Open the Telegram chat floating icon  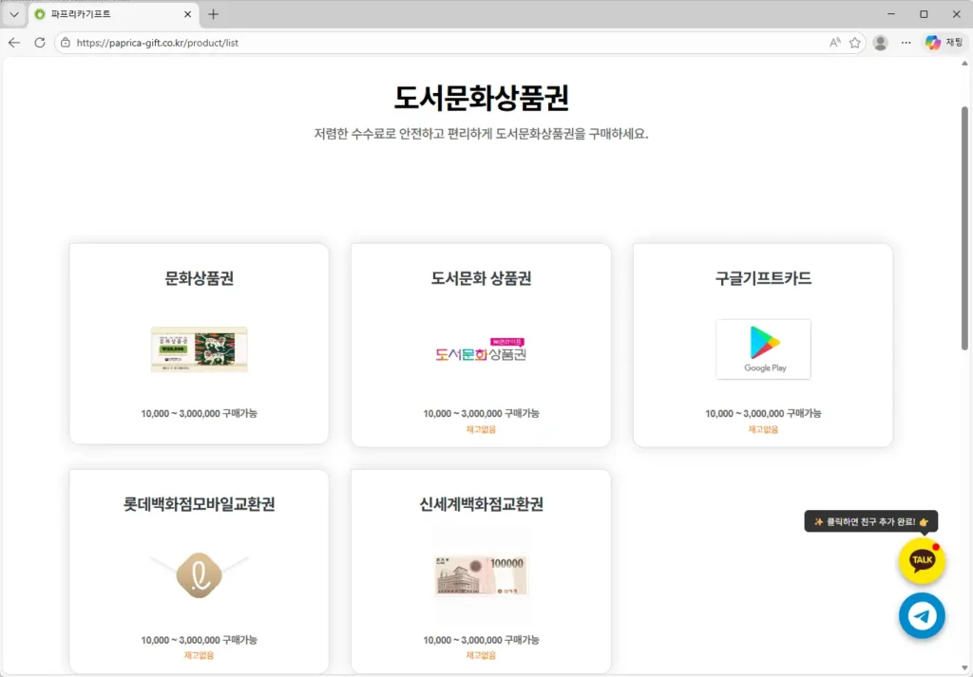point(921,616)
